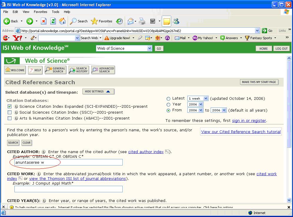Click scrollbar down arrow of the page
This screenshot has width=293, height=217.
pos(289,200)
